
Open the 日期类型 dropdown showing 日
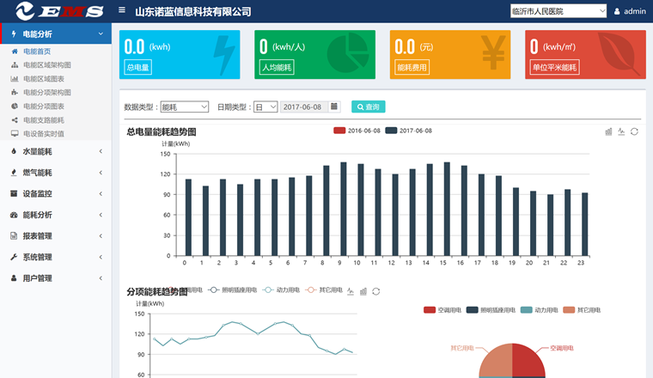265,107
